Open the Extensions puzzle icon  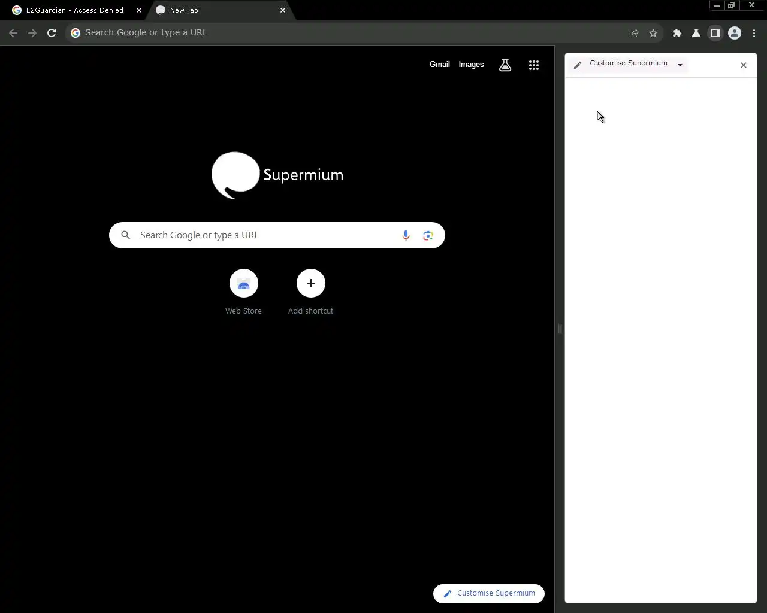pos(677,34)
